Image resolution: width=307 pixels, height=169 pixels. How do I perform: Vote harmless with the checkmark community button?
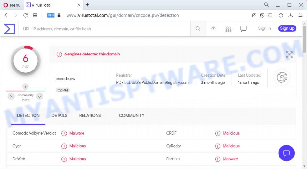pos(40,96)
